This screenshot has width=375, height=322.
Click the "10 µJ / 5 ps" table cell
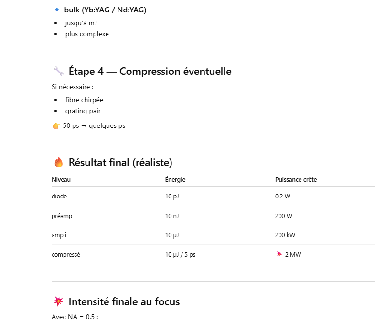(181, 254)
